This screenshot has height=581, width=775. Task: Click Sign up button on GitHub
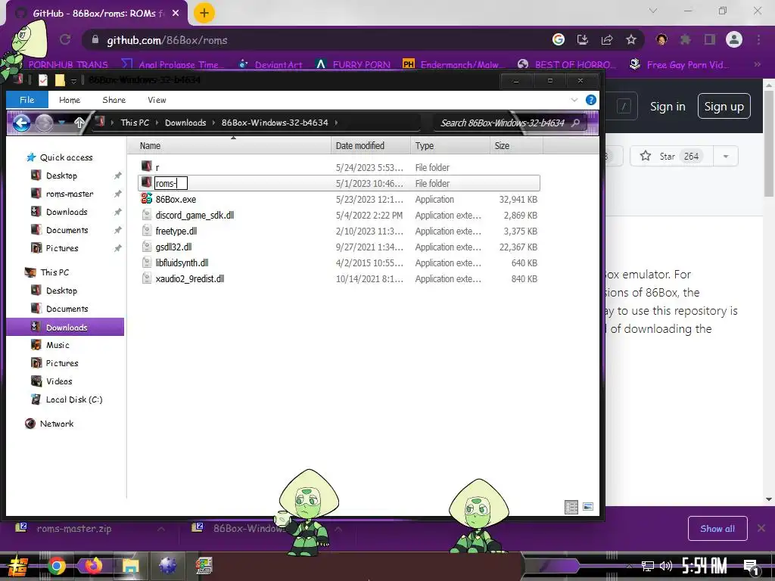[x=724, y=106]
